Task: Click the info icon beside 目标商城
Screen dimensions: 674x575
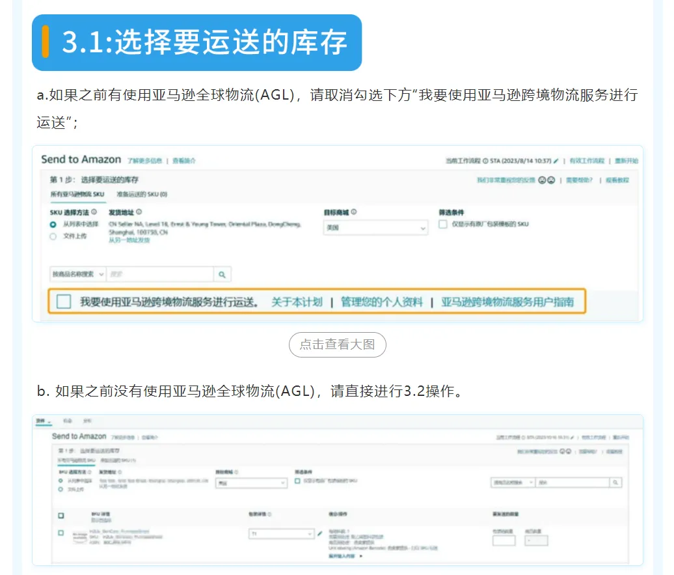Action: pos(354,212)
